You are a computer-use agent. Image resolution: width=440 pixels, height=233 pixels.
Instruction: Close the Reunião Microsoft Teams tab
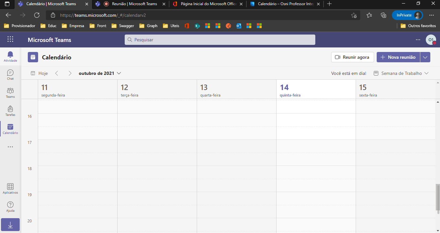pyautogui.click(x=164, y=4)
